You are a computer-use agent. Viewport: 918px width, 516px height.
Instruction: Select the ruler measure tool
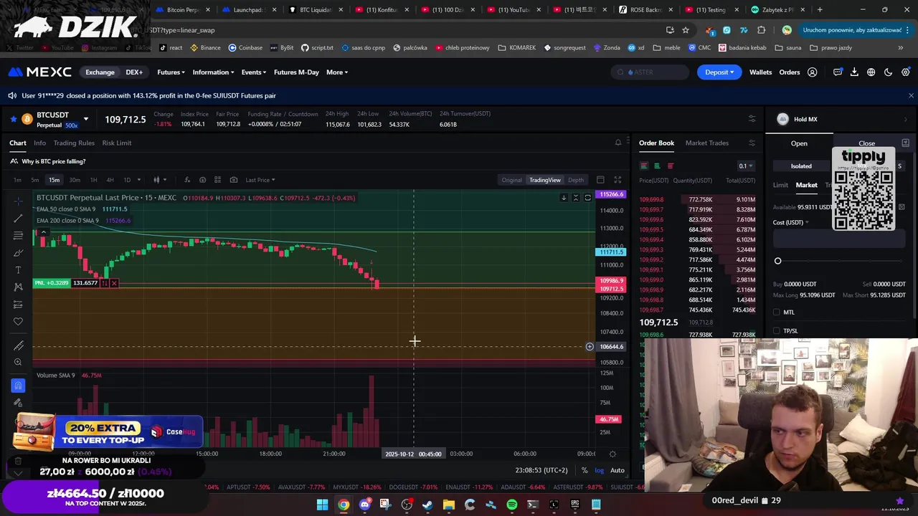pos(18,345)
